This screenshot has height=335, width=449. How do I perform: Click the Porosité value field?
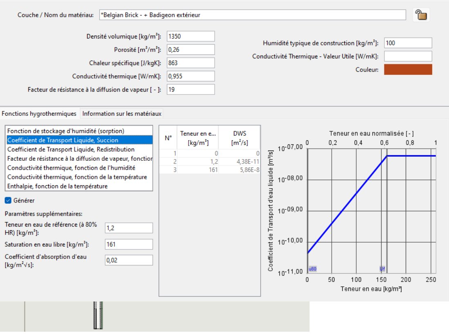point(191,49)
